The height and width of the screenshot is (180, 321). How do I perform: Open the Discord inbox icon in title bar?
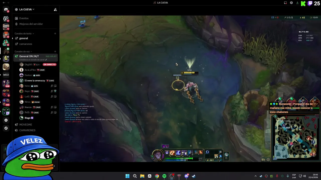285,3
